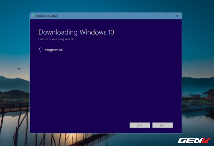Viewport: 214px width, 146px height.
Task: Click the greyed-out maximize button
Action: 167,16
